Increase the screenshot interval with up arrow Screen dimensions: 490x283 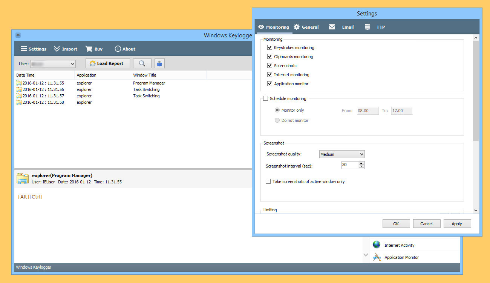(x=361, y=163)
